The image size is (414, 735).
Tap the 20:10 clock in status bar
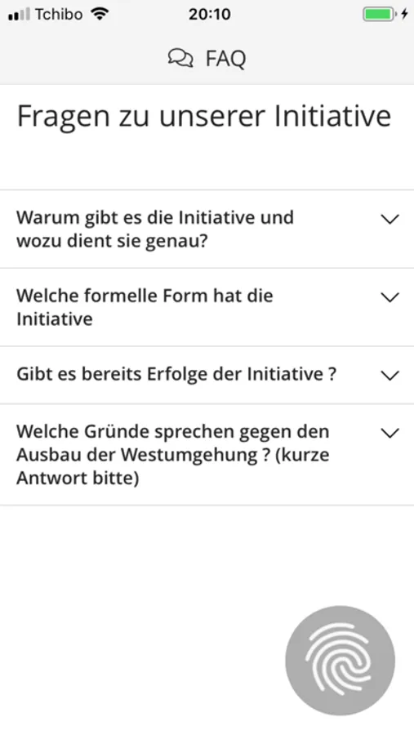tap(210, 14)
